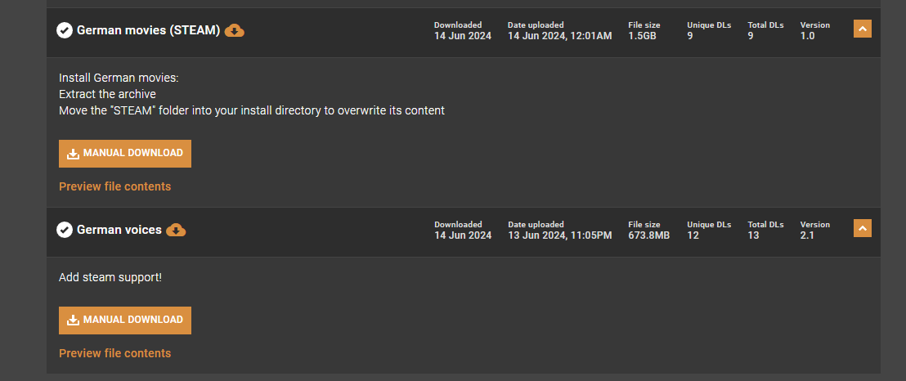Image resolution: width=906 pixels, height=381 pixels.
Task: Select the German movies (STEAM) file title
Action: pos(148,30)
